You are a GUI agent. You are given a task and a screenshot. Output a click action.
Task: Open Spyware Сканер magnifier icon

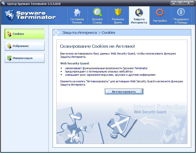coord(98,12)
